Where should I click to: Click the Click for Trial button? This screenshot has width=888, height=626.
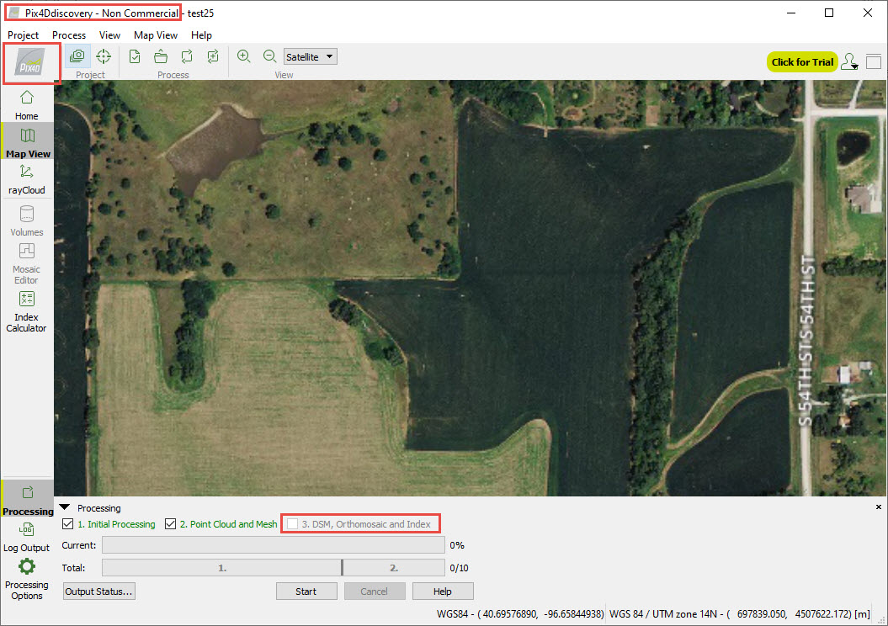click(801, 61)
